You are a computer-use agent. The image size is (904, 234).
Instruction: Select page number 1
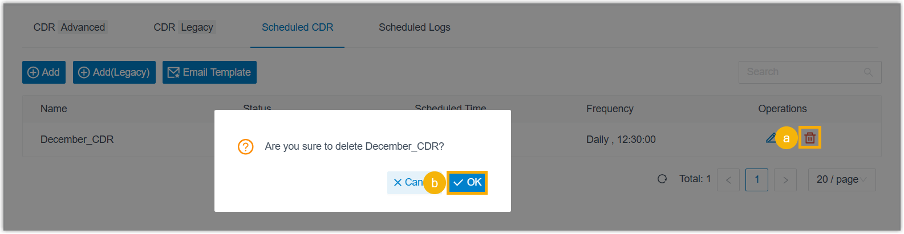757,180
